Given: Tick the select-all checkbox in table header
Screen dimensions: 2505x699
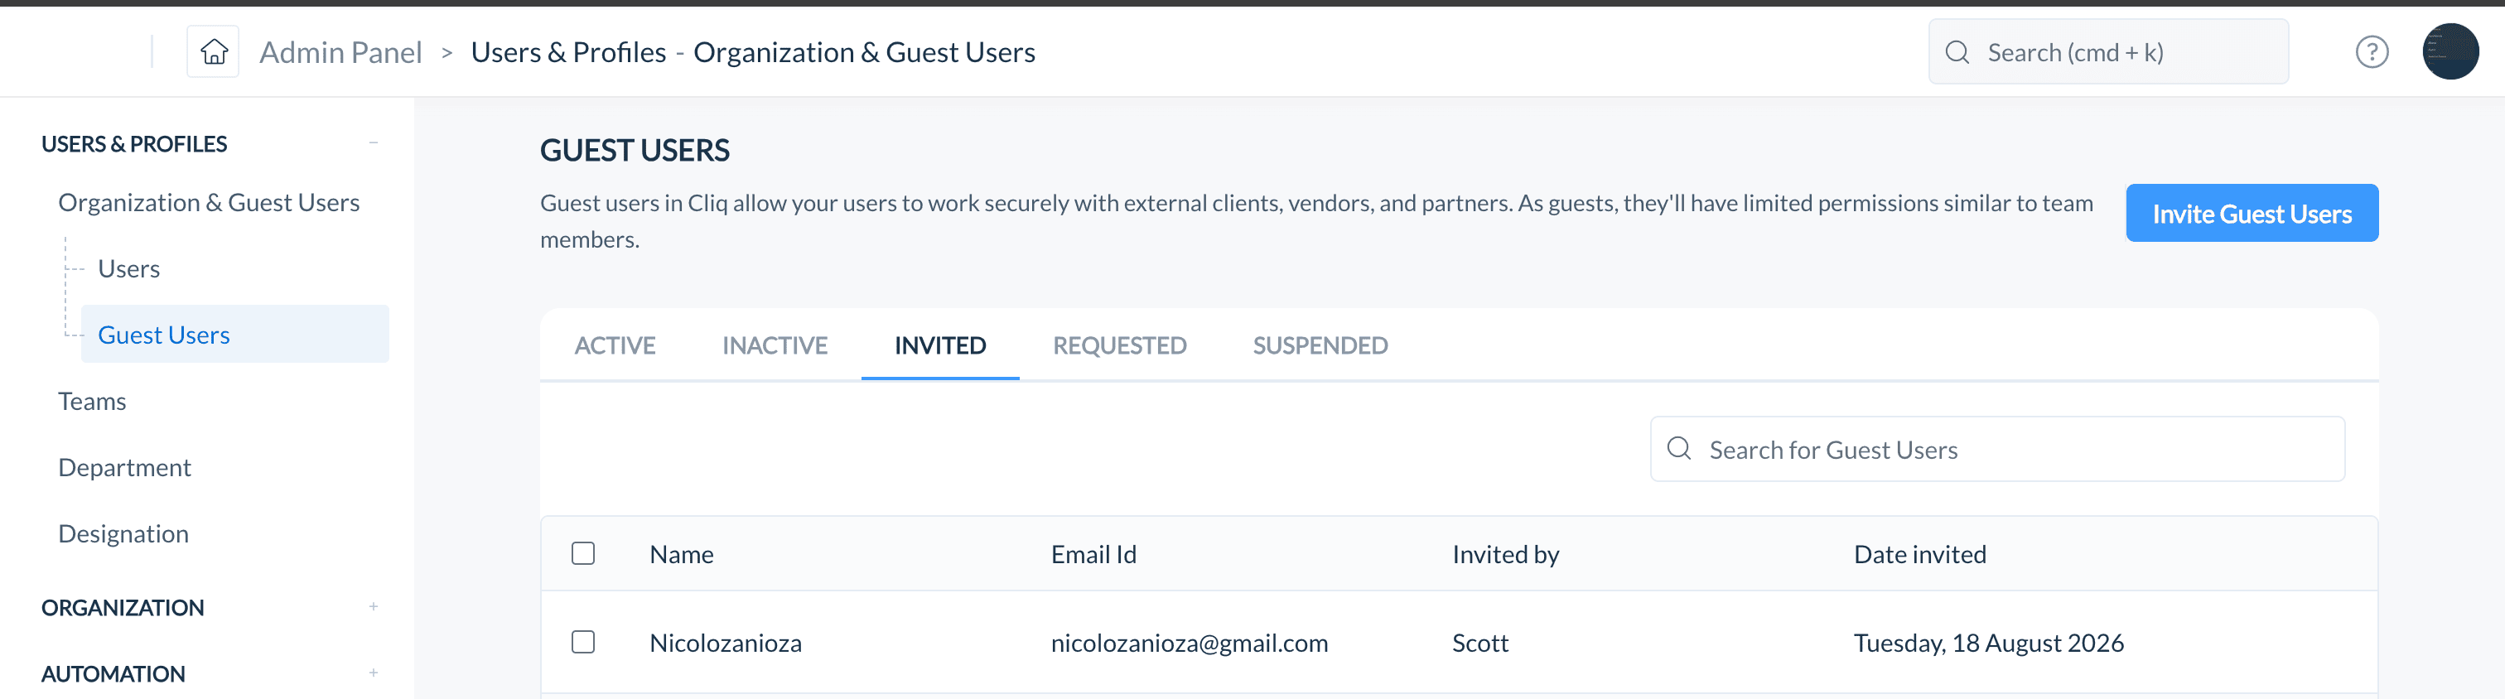Looking at the screenshot, I should (582, 553).
